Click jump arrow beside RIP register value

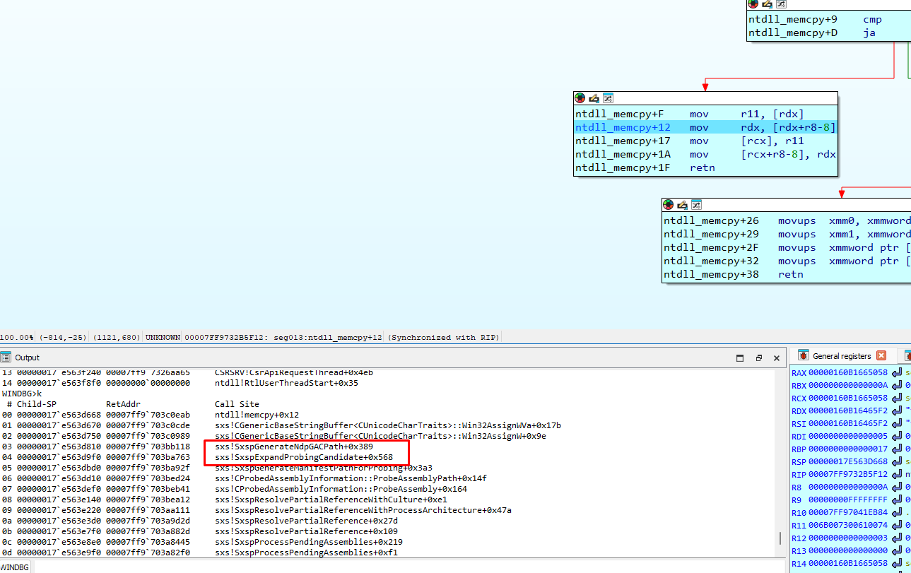[897, 474]
